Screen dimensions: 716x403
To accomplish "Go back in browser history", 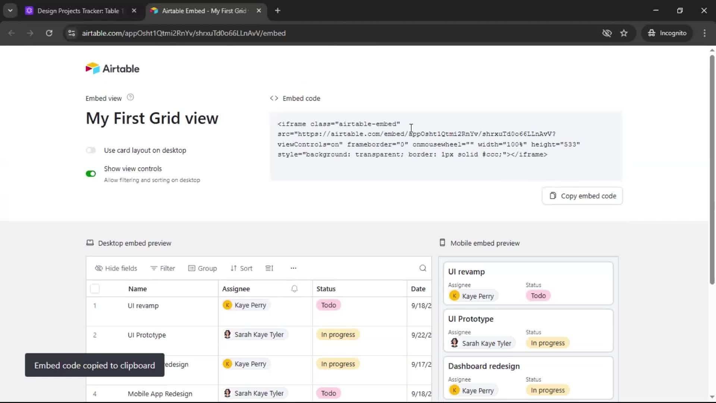I will click(12, 33).
